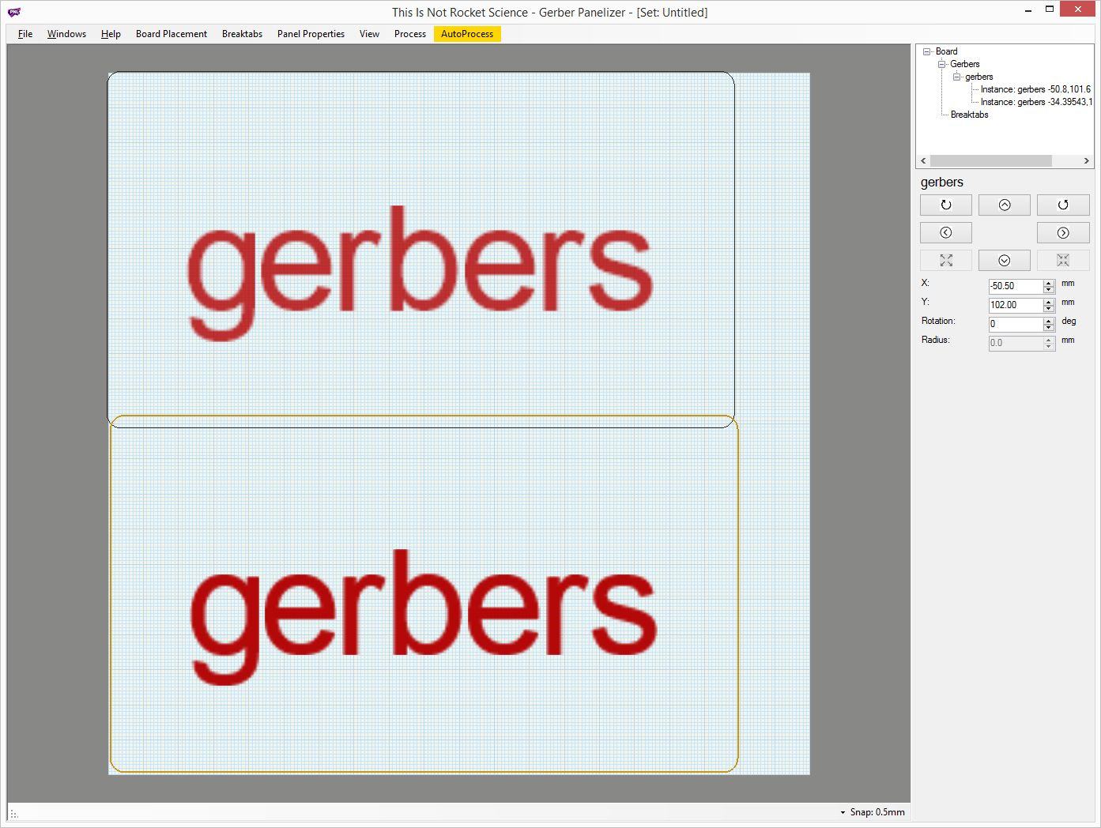The image size is (1101, 828).
Task: Click the disabled Radius input field
Action: (1016, 343)
